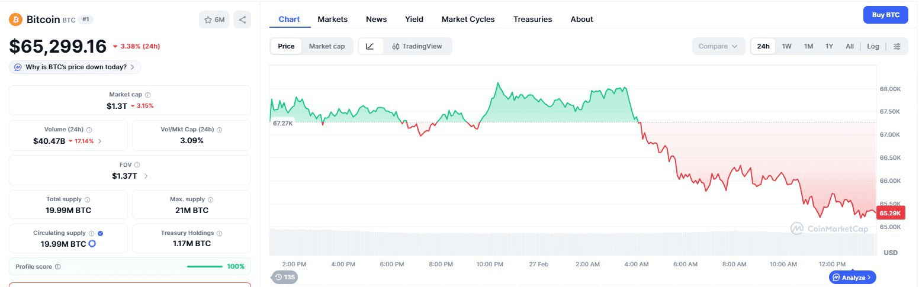This screenshot has height=287, width=919.
Task: Select the line chart icon
Action: tap(370, 46)
